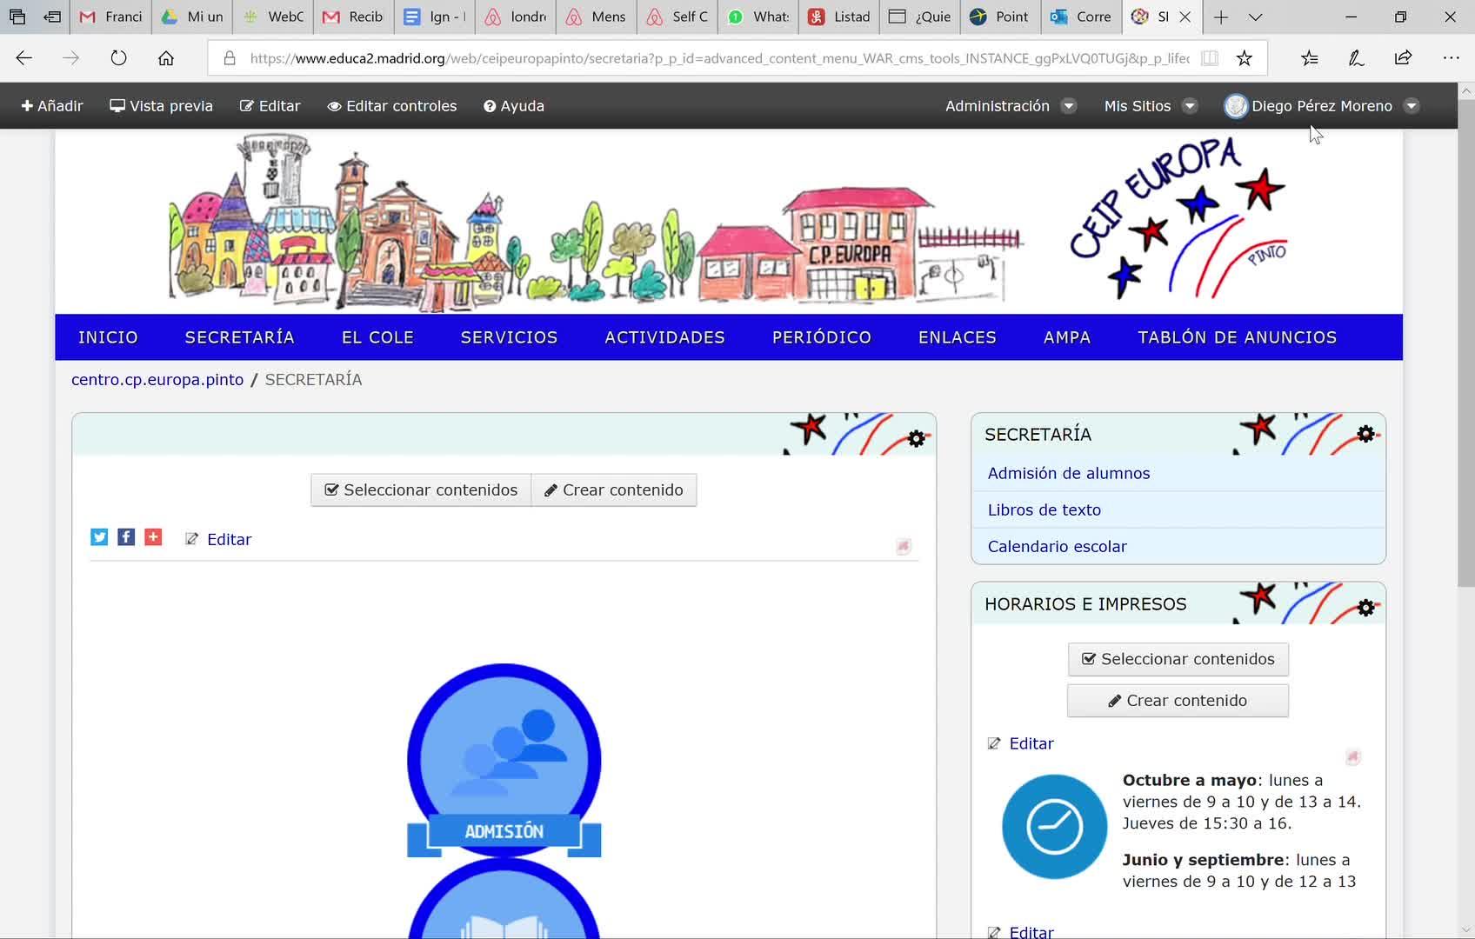Open SERVICIOS menu
Screen dimensions: 1475x939
click(509, 337)
